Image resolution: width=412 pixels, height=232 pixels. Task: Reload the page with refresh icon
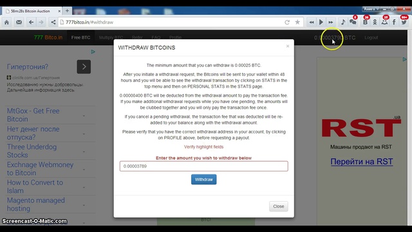pyautogui.click(x=287, y=23)
